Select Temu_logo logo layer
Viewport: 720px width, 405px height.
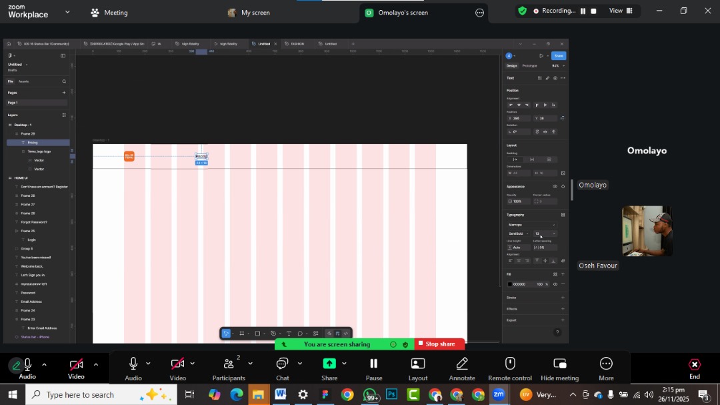[39, 151]
